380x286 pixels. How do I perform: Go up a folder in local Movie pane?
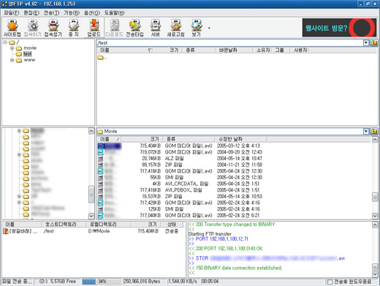(x=374, y=132)
